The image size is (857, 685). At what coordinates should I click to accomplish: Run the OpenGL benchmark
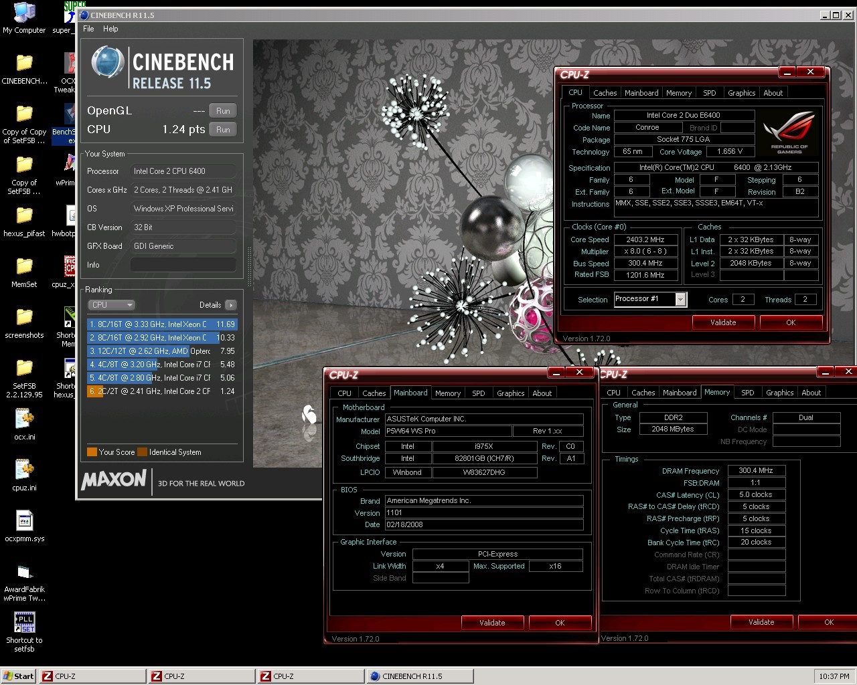223,111
